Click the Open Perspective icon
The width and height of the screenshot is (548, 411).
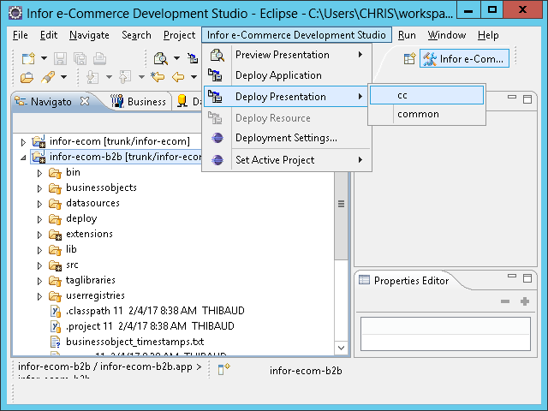point(409,58)
